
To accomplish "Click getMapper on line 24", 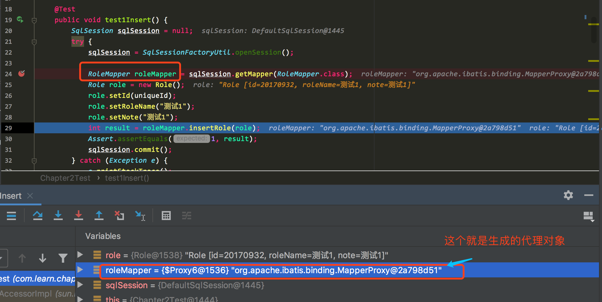I will click(x=254, y=74).
